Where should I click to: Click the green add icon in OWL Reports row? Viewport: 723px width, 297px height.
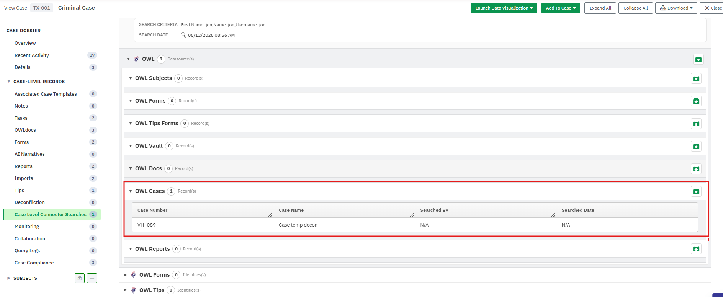(696, 249)
